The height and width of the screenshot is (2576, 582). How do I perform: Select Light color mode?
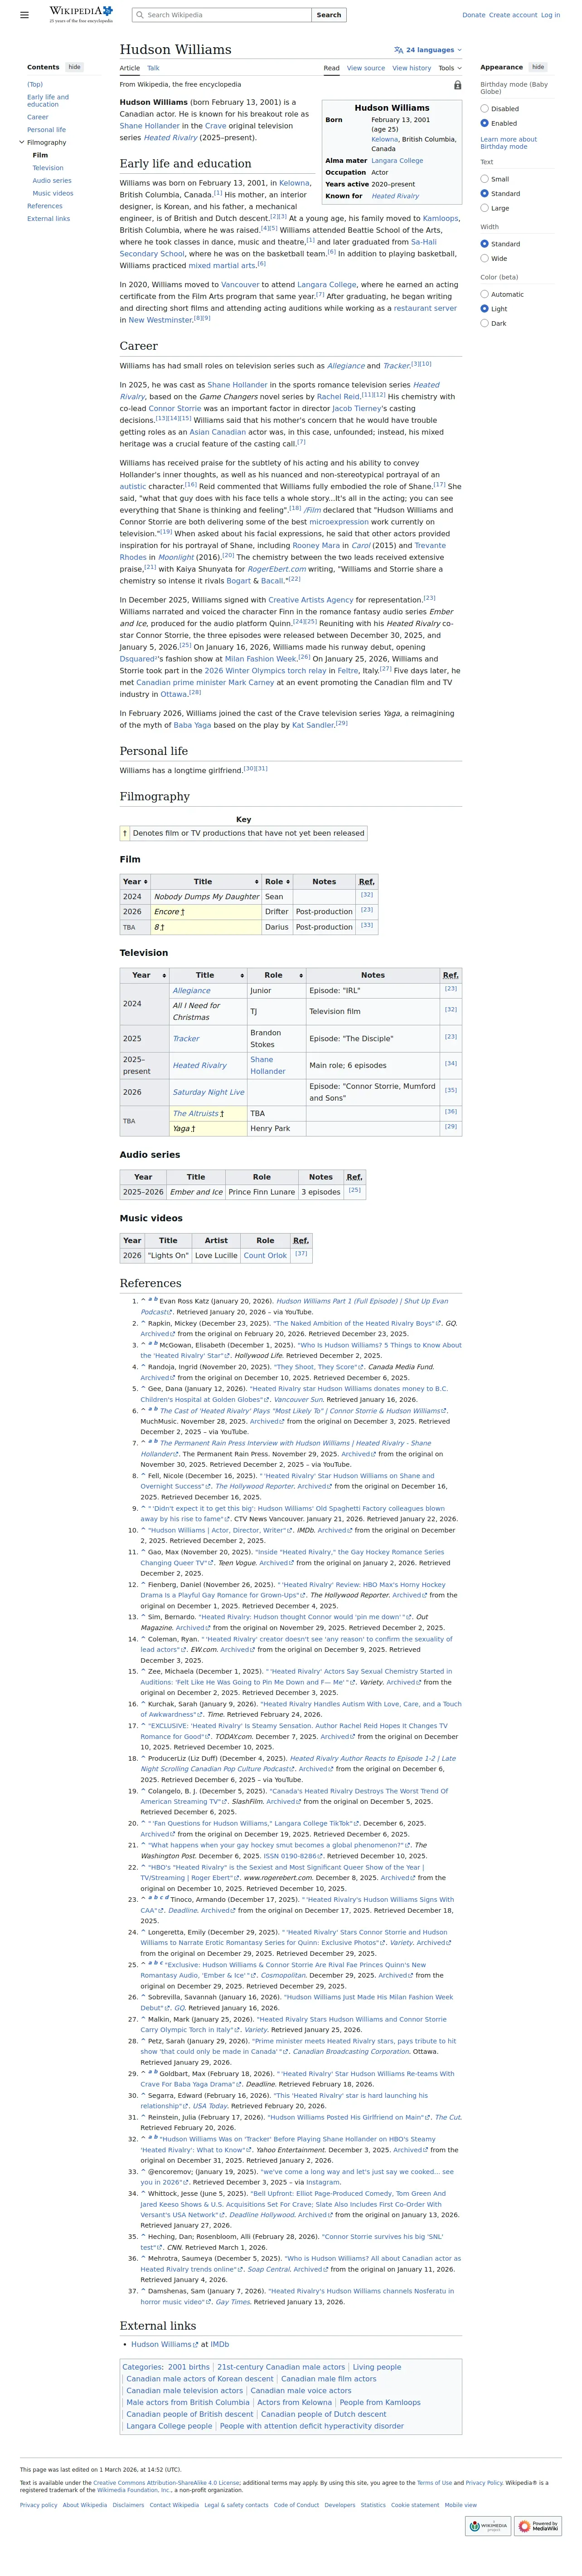[x=484, y=309]
